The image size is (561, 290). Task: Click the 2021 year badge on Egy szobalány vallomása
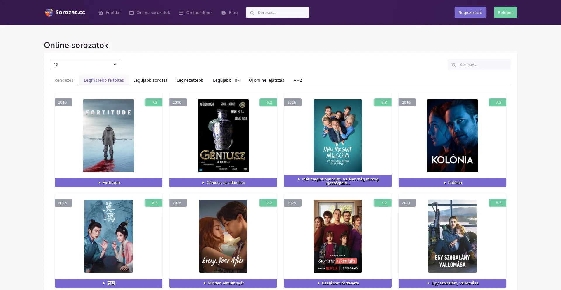click(407, 203)
